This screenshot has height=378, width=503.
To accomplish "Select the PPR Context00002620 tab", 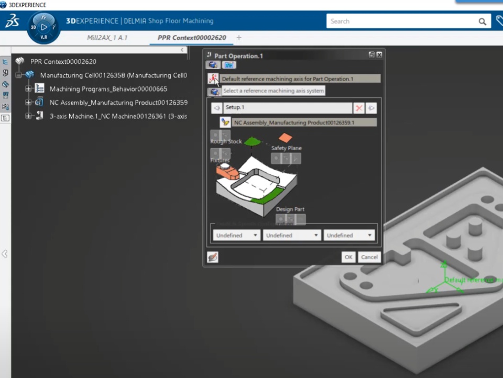I will [x=192, y=38].
